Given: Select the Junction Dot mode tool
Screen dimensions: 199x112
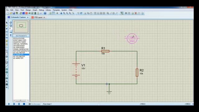Looking at the screenshot, I should click(x=7, y=29).
